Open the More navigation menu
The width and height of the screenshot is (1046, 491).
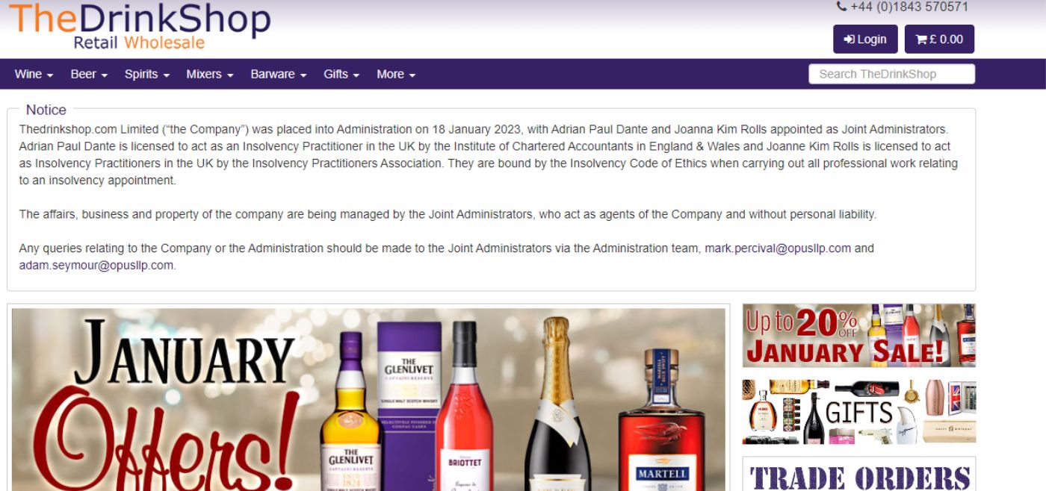pyautogui.click(x=396, y=74)
